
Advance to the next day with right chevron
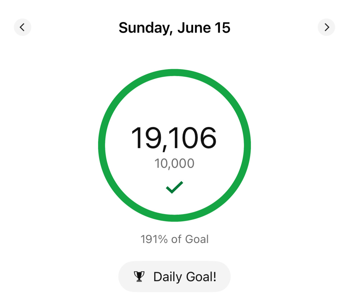coord(326,27)
